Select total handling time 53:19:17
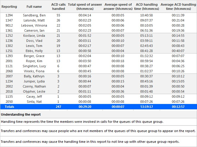 [x=147, y=107]
